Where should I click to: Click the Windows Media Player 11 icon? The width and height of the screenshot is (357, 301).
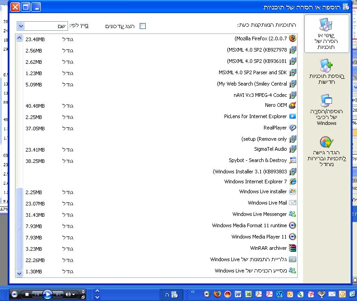pos(293,237)
